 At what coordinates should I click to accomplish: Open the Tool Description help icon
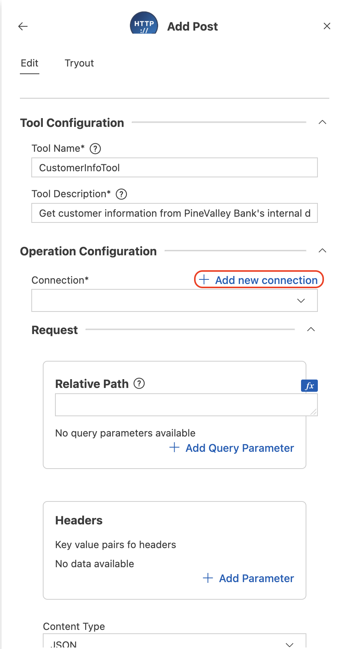(121, 194)
